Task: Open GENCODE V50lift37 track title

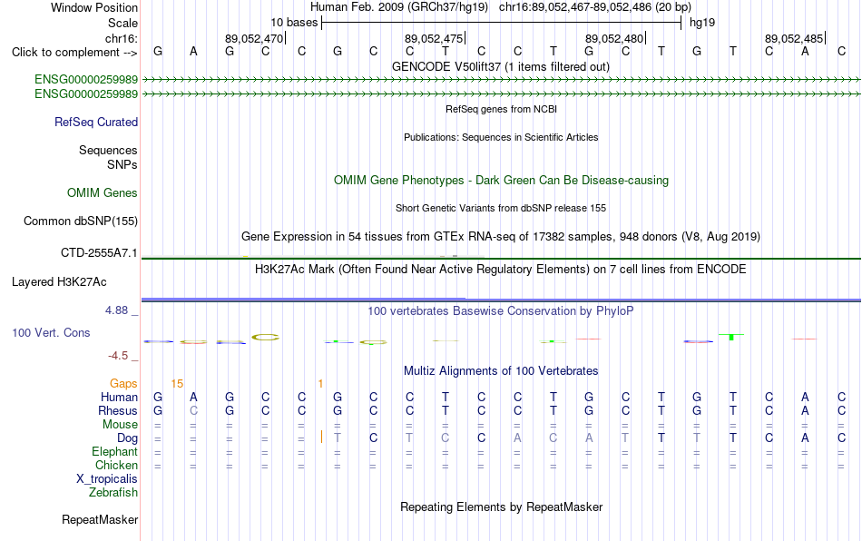Action: click(500, 67)
